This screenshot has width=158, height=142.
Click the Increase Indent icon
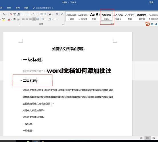pos(45,14)
